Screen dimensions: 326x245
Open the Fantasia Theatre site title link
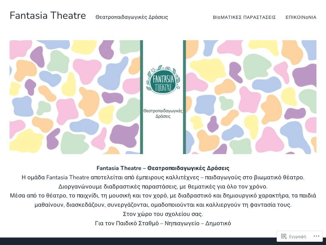(48, 16)
